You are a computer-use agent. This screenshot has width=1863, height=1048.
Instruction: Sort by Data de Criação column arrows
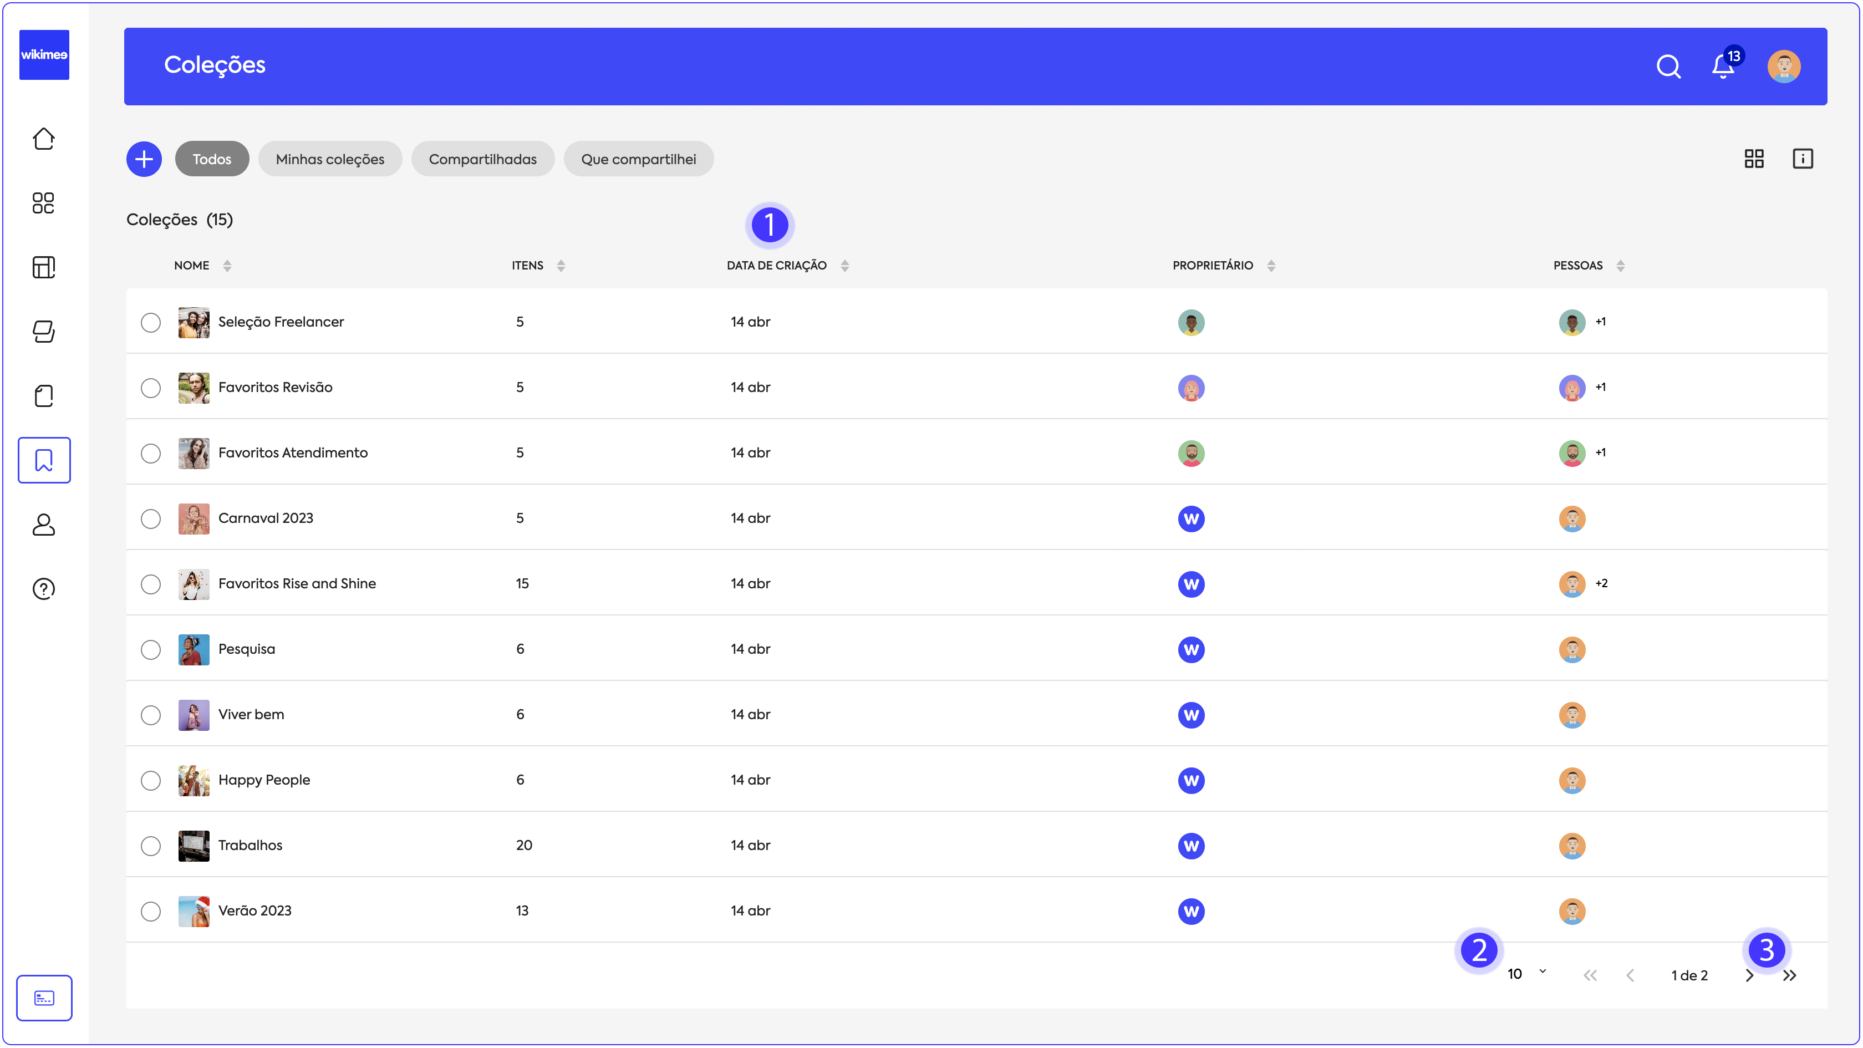844,266
